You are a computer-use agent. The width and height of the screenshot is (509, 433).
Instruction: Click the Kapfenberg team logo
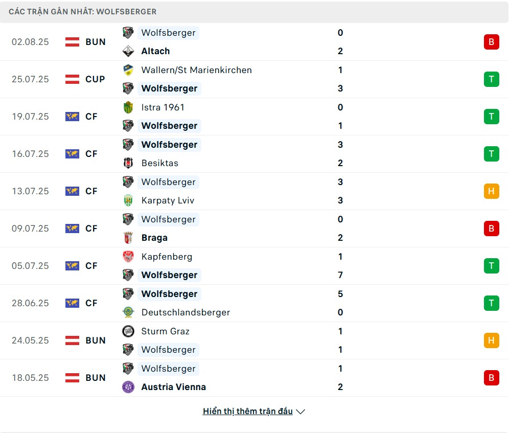[x=128, y=257]
